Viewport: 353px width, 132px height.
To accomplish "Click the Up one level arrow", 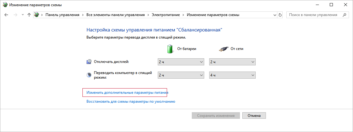I will (x=29, y=15).
